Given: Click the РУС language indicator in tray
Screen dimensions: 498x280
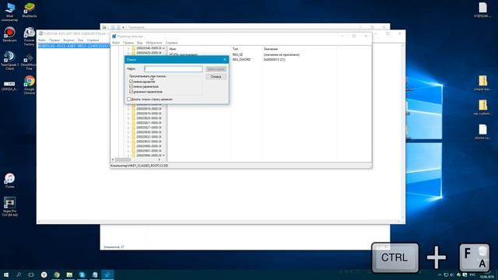Looking at the screenshot, I should coord(472,275).
